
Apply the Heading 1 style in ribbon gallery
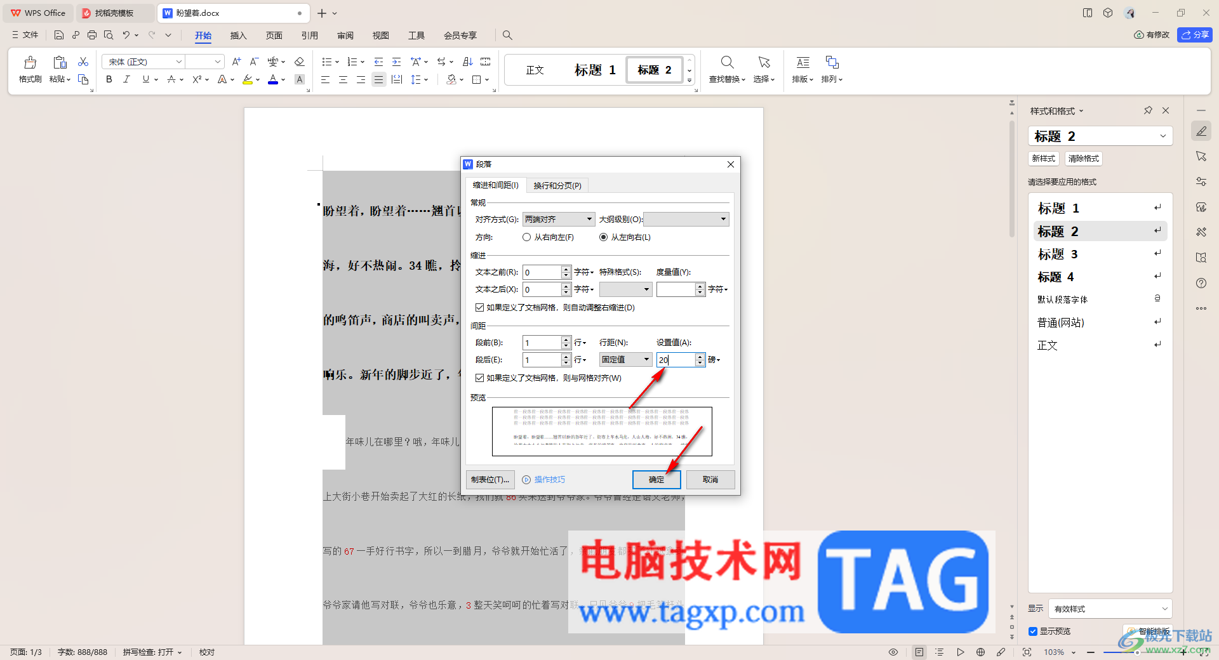coord(595,70)
